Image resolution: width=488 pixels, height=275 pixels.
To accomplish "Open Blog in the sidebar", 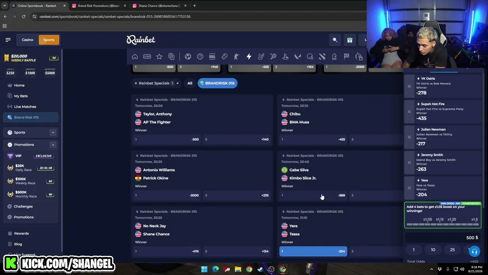I will (x=30, y=244).
